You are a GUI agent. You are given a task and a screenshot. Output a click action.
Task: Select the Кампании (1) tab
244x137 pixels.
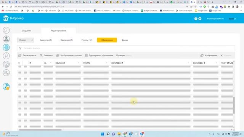pyautogui.click(x=67, y=40)
